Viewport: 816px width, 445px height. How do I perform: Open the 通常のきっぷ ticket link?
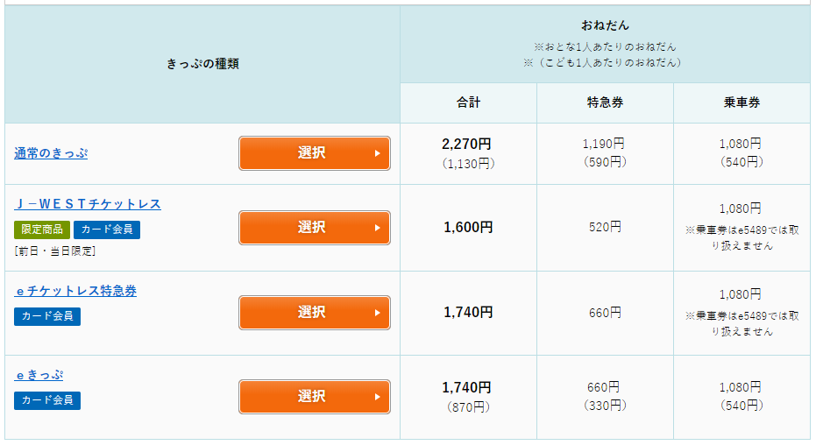tap(51, 153)
